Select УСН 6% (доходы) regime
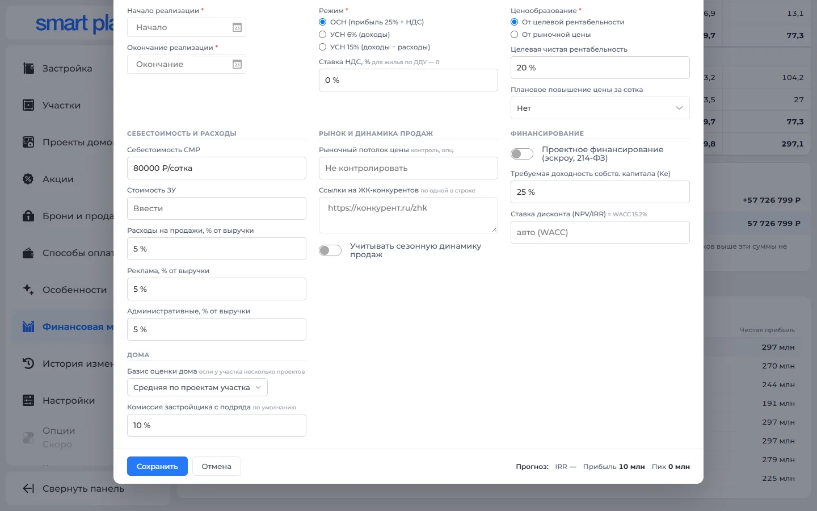The width and height of the screenshot is (817, 511). tap(323, 35)
